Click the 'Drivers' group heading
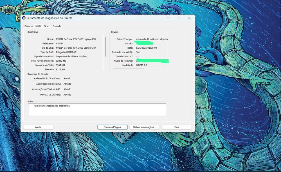This screenshot has height=172, width=281. [x=115, y=32]
